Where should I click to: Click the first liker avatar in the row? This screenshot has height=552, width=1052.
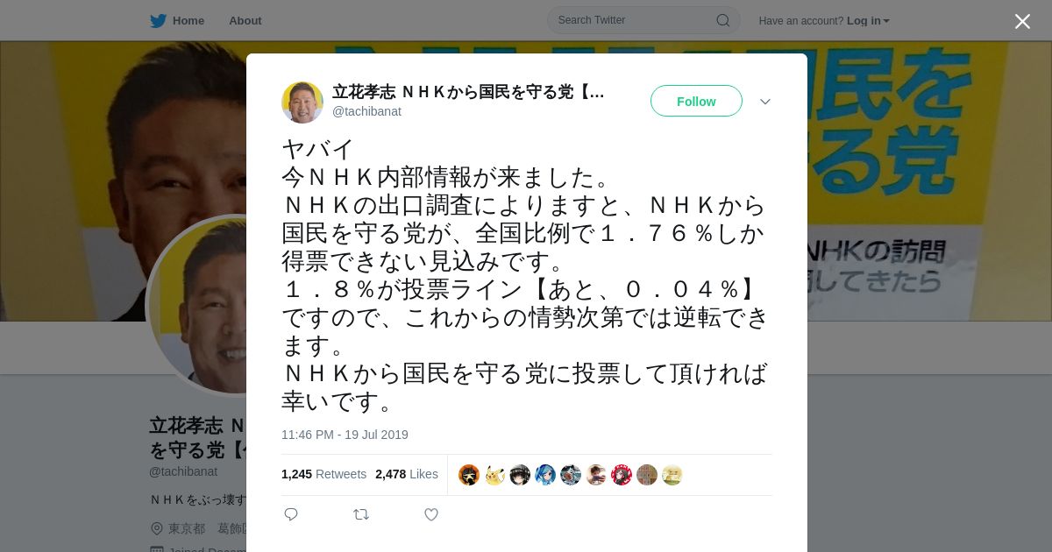coord(469,475)
